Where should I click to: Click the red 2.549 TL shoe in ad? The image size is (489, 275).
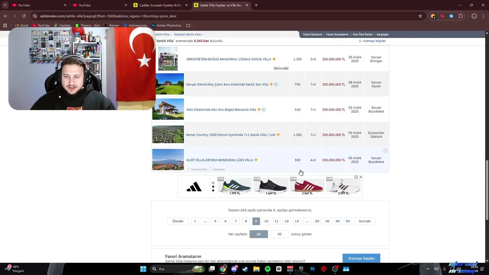tap(307, 185)
